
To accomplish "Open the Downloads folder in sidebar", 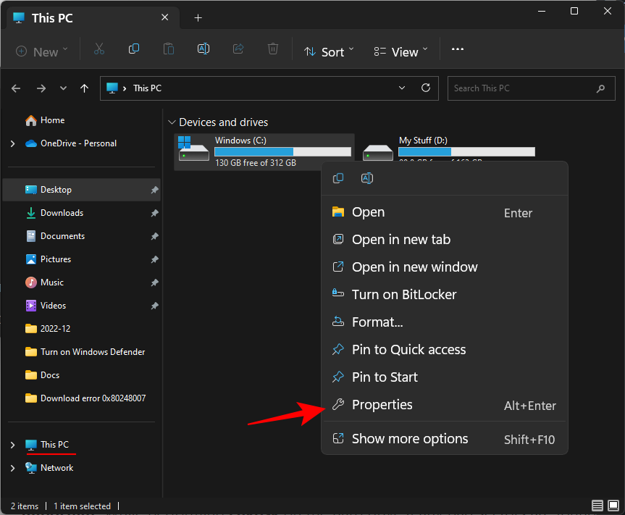I will [x=62, y=213].
